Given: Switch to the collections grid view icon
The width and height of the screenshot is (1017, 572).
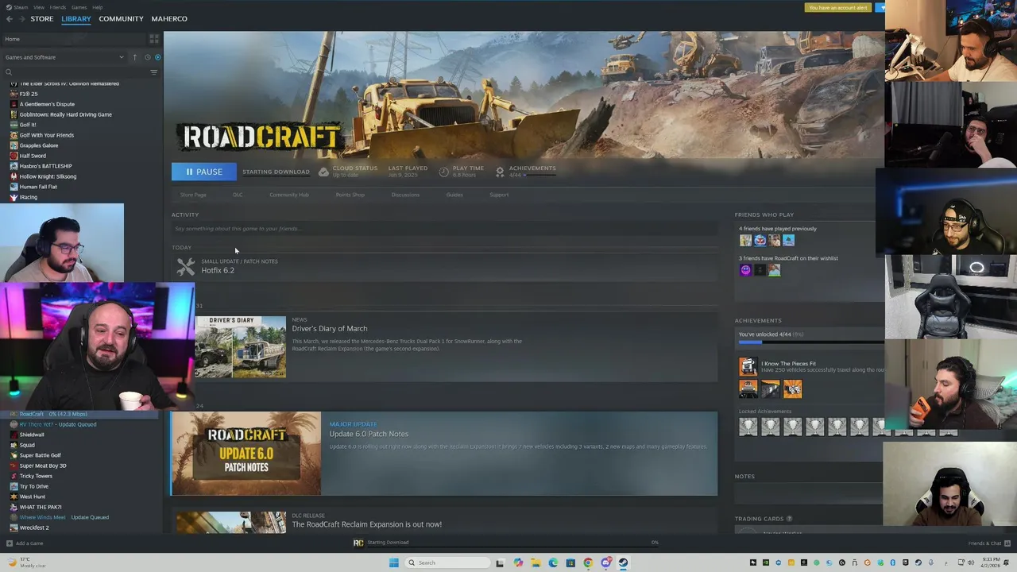Looking at the screenshot, I should tap(154, 39).
